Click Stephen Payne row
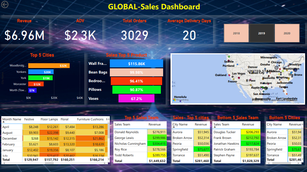Screen dimensions: 307x172 (x=237, y=155)
